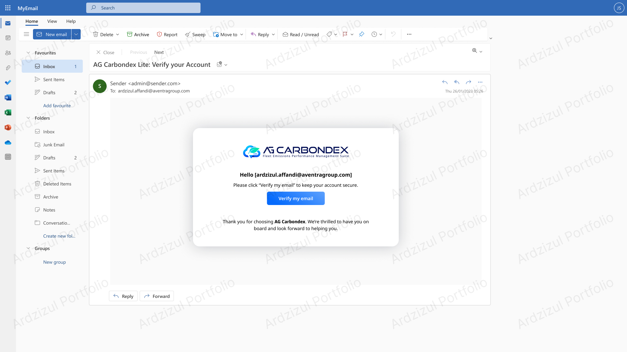This screenshot has height=352, width=627.
Task: Click Archive in the toolbar
Action: (138, 34)
